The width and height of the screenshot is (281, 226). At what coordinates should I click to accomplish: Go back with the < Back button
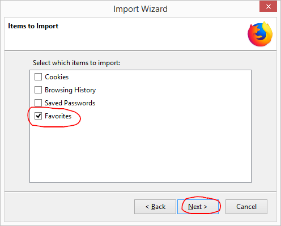pyautogui.click(x=155, y=207)
